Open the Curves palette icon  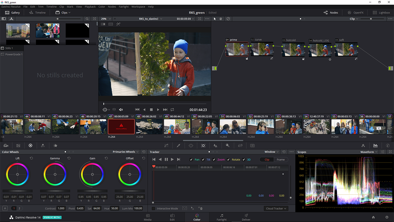click(x=166, y=146)
